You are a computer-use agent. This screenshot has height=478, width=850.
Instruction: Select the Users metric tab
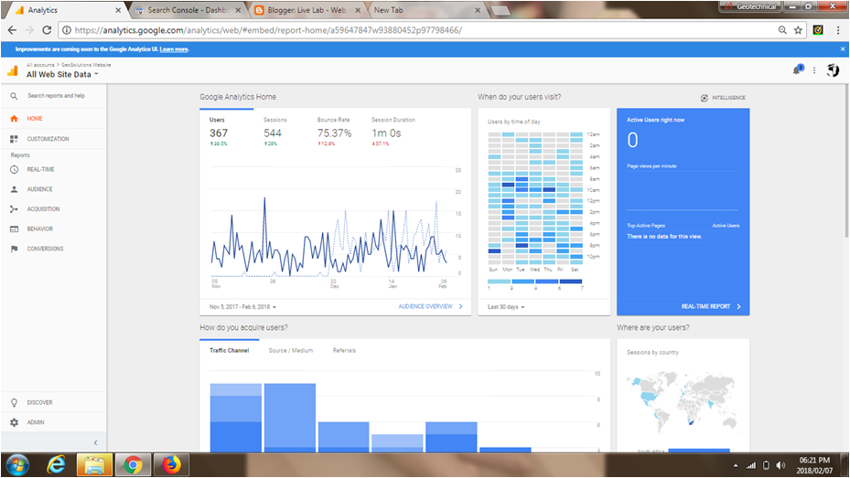tap(226, 132)
